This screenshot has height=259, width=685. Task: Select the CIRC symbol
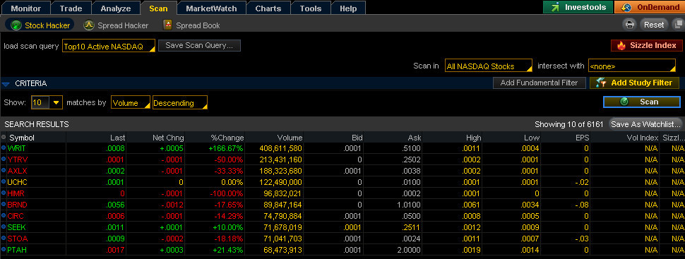(16, 216)
